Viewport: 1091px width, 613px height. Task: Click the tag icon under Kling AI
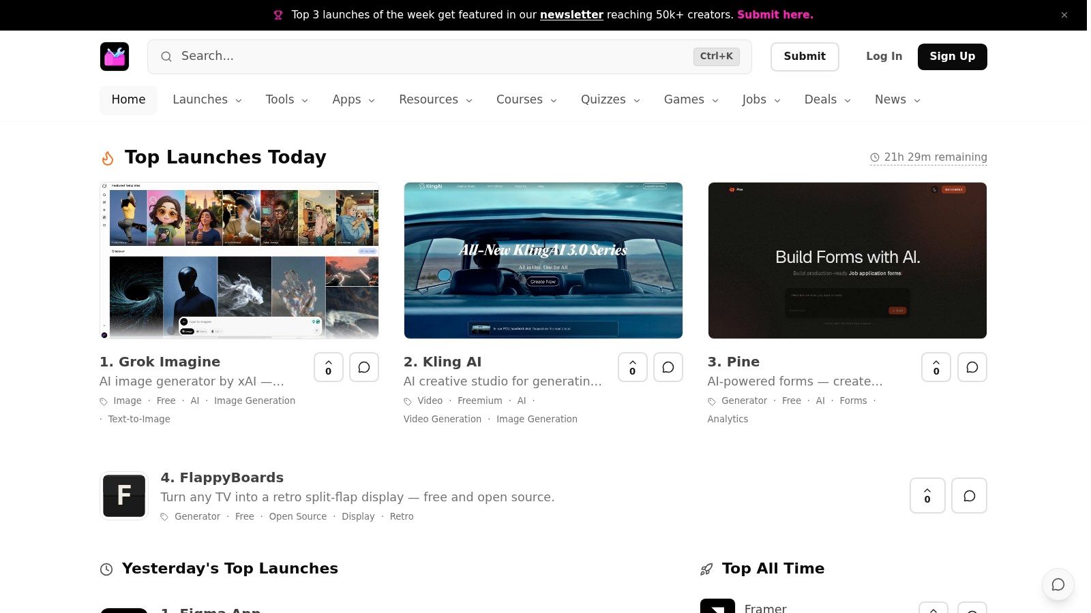click(408, 402)
